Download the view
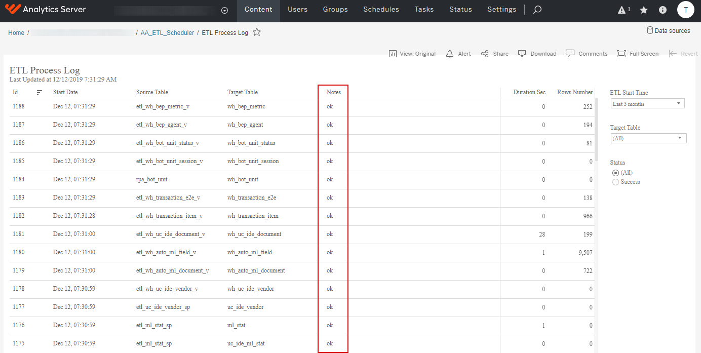This screenshot has height=353, width=701. click(x=537, y=54)
